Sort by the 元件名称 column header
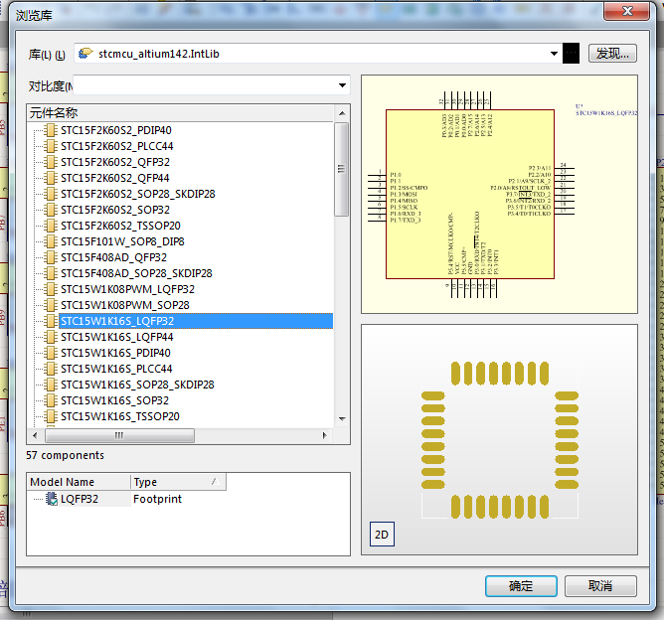This screenshot has width=664, height=620. coord(180,113)
